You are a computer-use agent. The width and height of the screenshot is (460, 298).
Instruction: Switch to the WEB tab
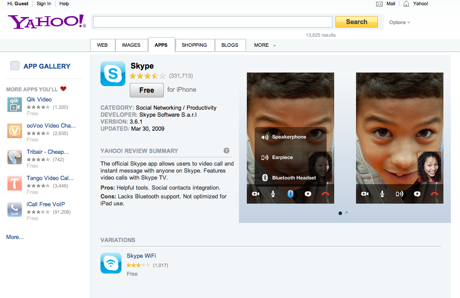tap(102, 45)
